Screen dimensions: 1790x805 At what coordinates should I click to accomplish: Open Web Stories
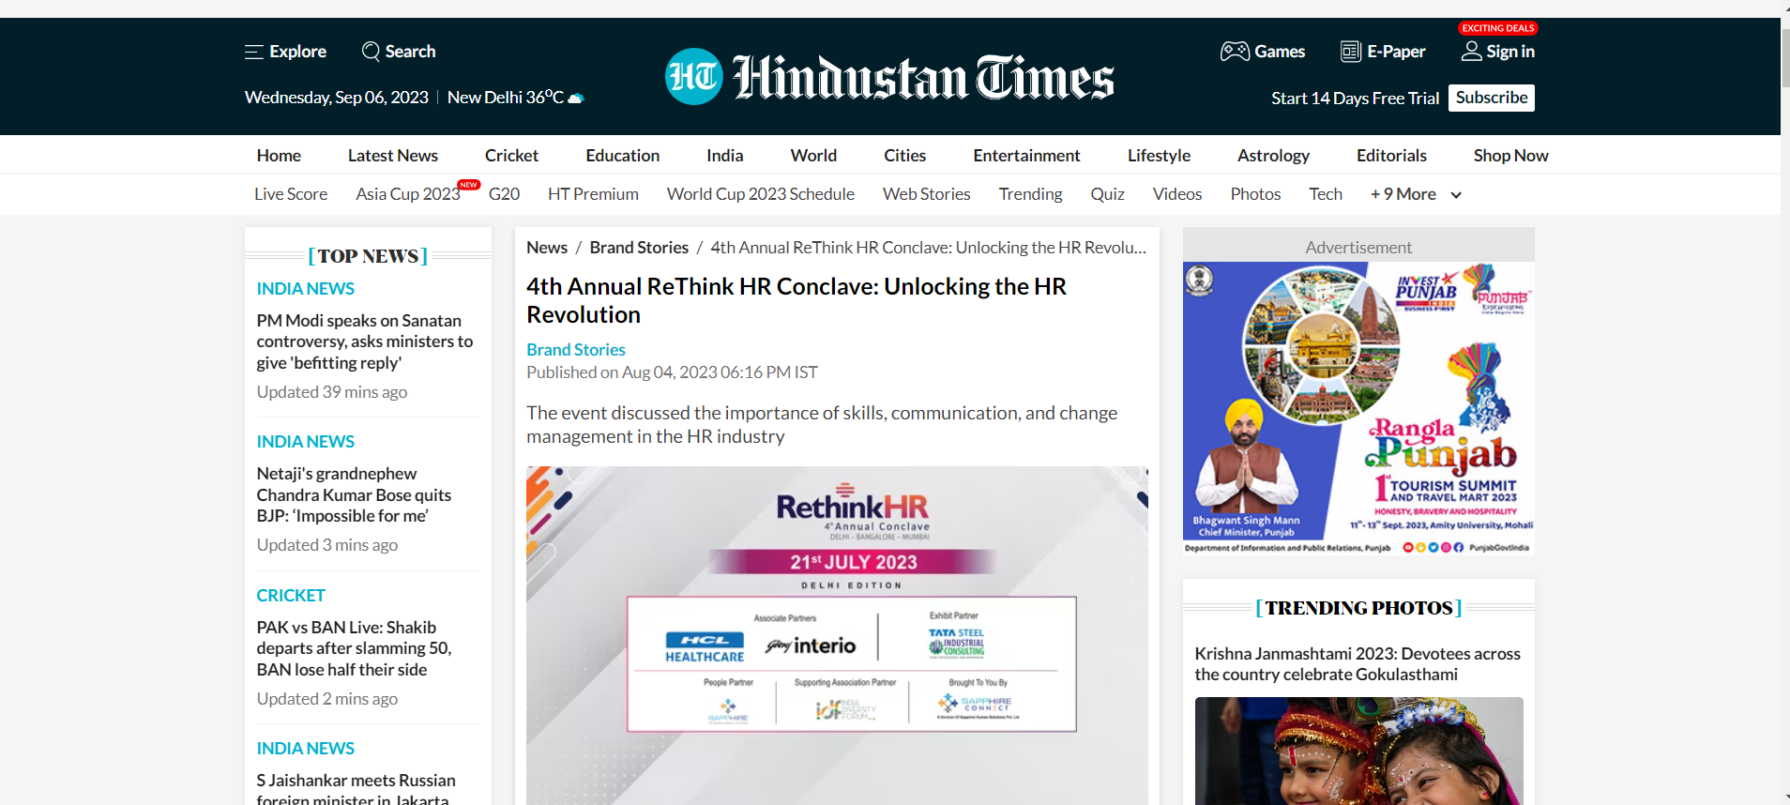click(x=927, y=194)
